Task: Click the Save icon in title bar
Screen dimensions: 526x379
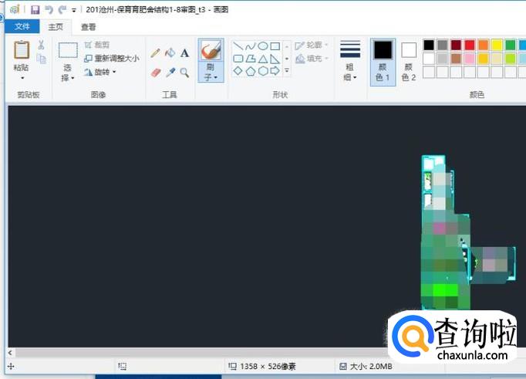Action: (35, 10)
